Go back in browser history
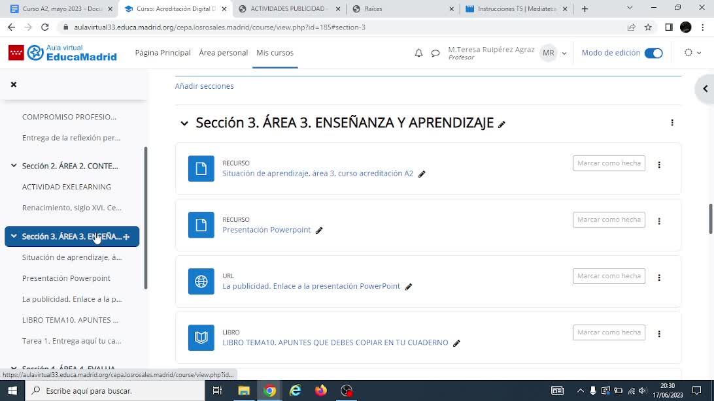The height and width of the screenshot is (401, 714). (11, 27)
